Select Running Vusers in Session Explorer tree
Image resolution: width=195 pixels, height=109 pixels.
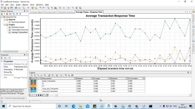pyautogui.click(x=18, y=27)
